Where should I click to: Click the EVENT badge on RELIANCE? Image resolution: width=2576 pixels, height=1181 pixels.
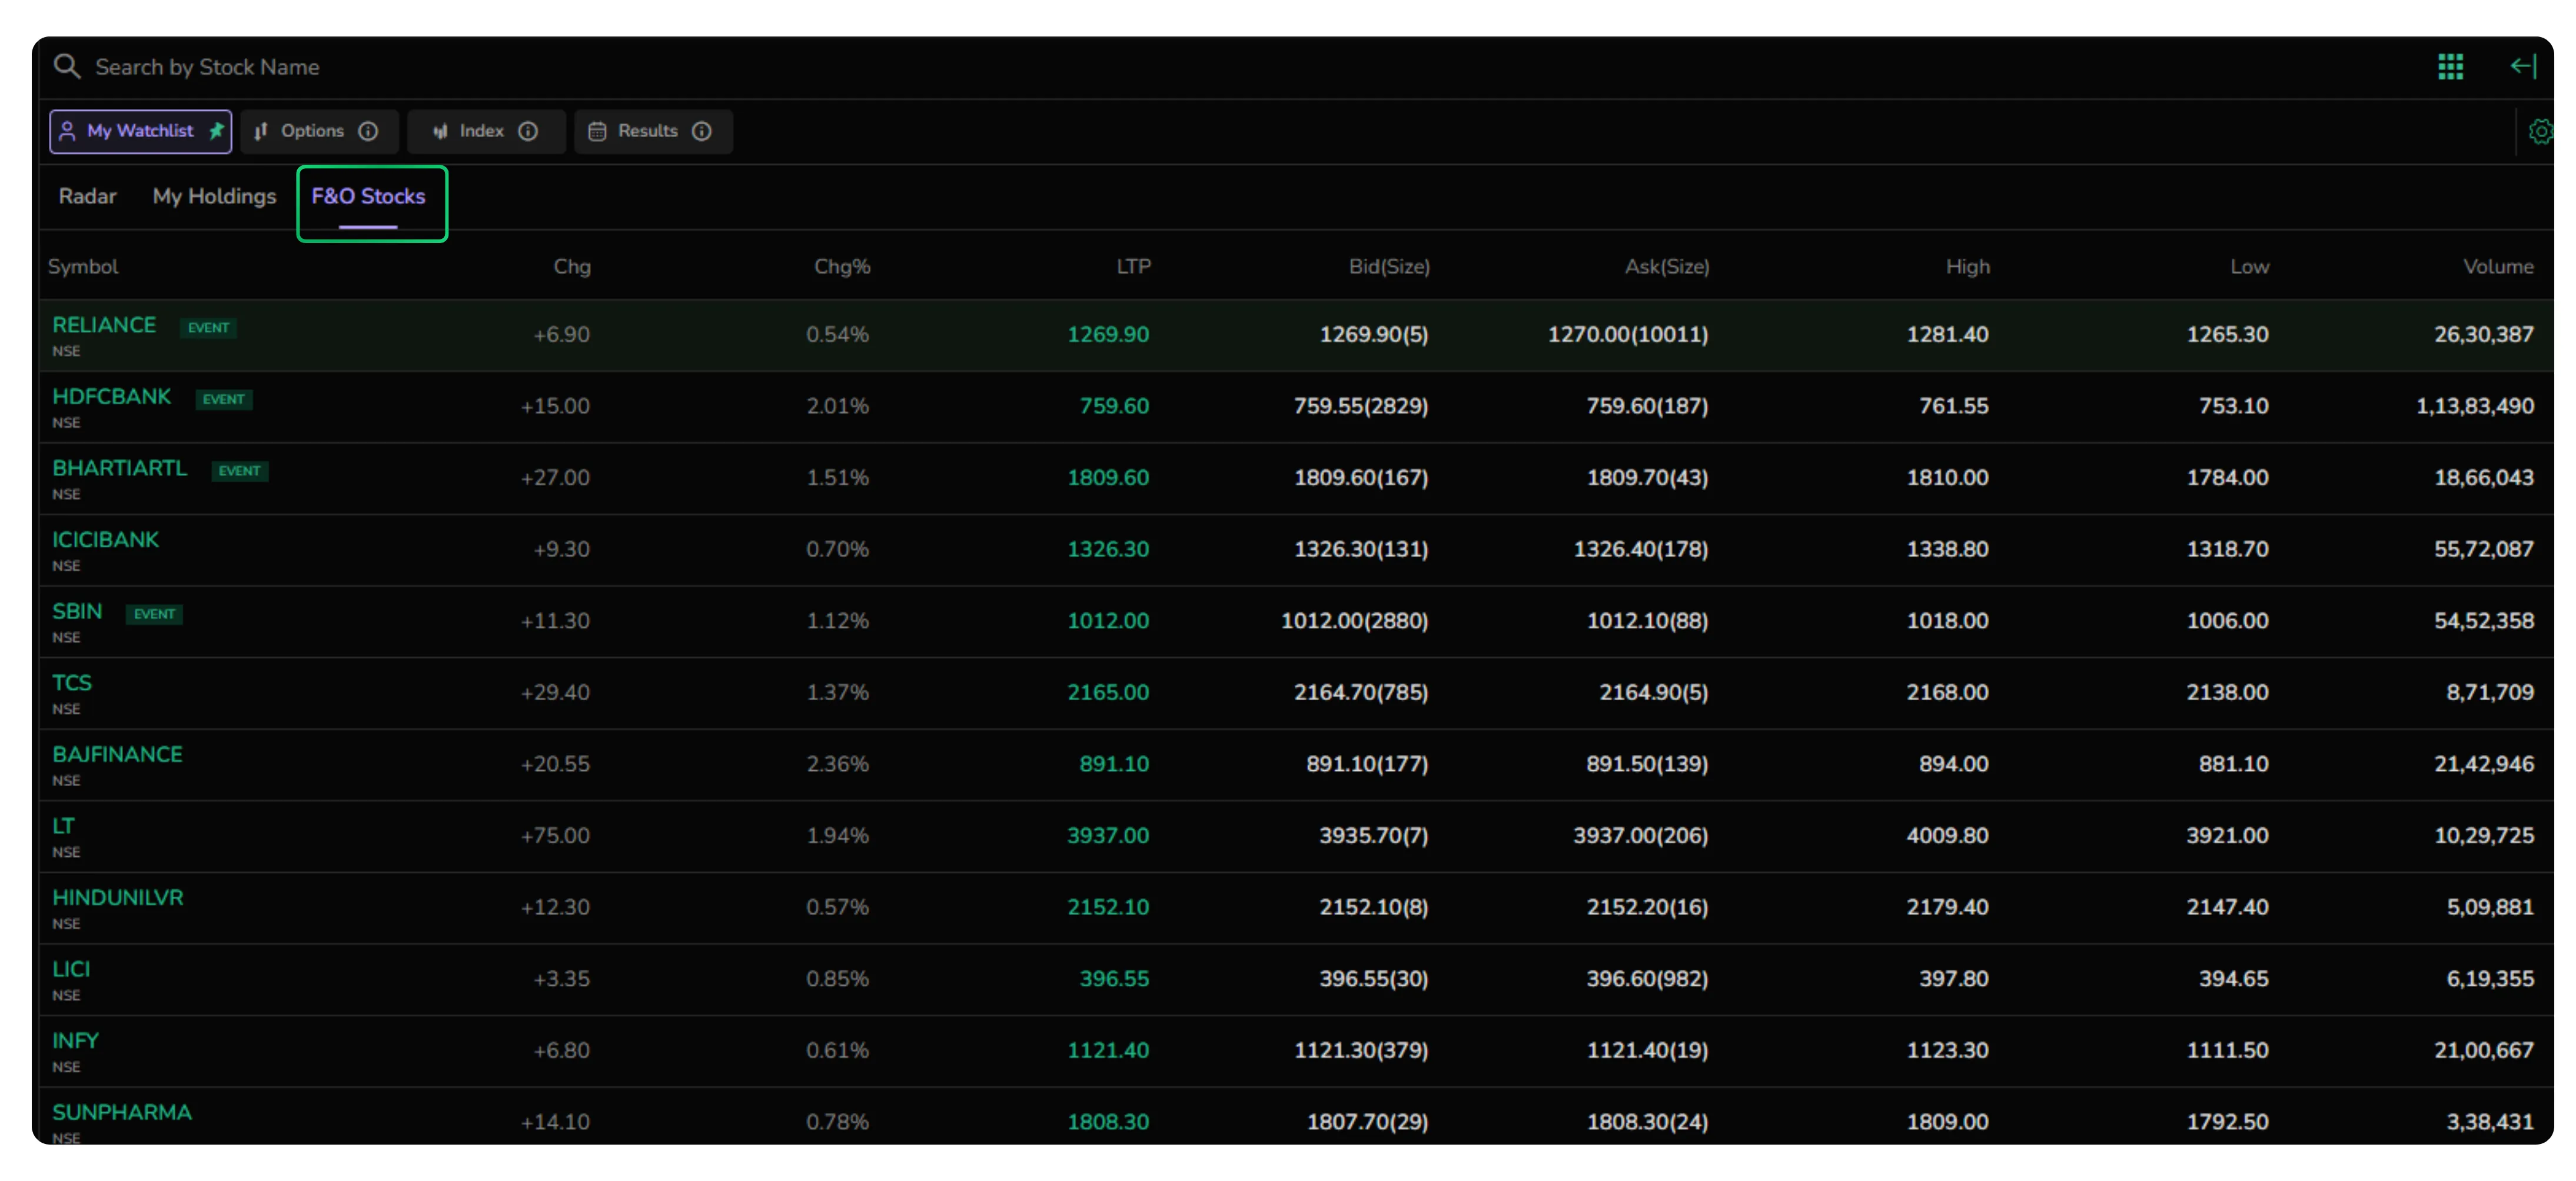(208, 327)
